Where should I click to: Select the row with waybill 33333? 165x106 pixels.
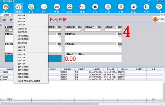81,77
